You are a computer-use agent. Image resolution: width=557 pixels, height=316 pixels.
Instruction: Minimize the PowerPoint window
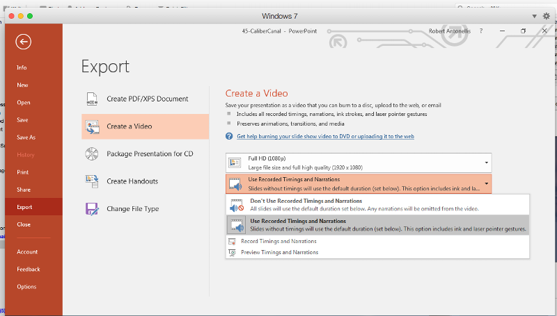[x=502, y=31]
